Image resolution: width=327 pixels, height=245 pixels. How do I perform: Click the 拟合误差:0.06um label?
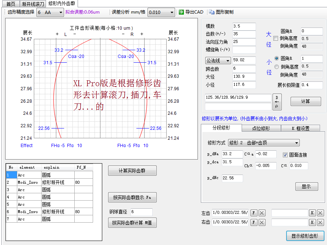coord(83,12)
